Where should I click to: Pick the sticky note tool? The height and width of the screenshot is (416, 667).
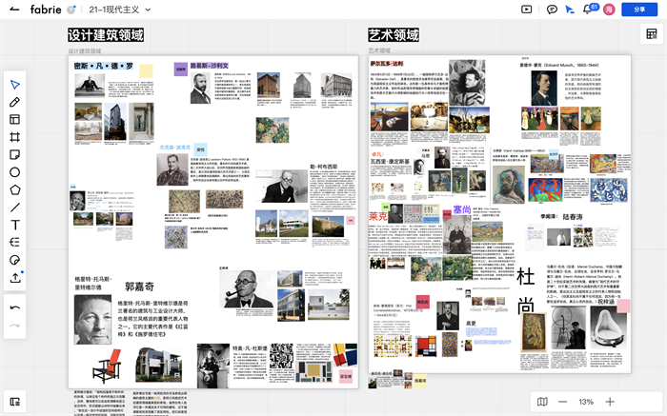pyautogui.click(x=15, y=154)
